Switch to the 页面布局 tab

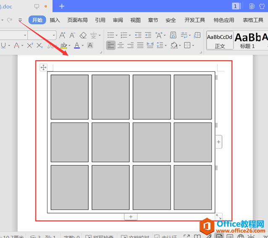[77, 20]
